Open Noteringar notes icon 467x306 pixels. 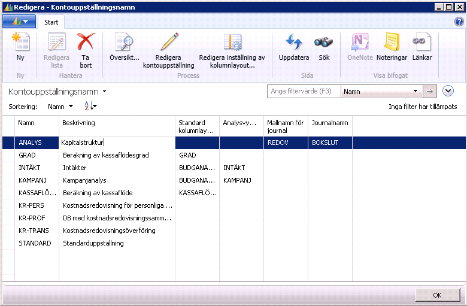point(392,42)
